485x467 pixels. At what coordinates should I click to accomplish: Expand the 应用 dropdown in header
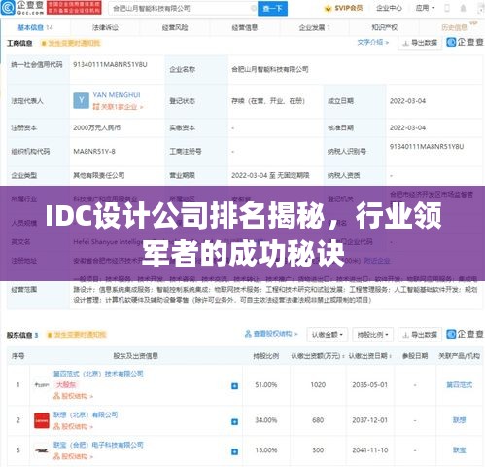pyautogui.click(x=425, y=8)
